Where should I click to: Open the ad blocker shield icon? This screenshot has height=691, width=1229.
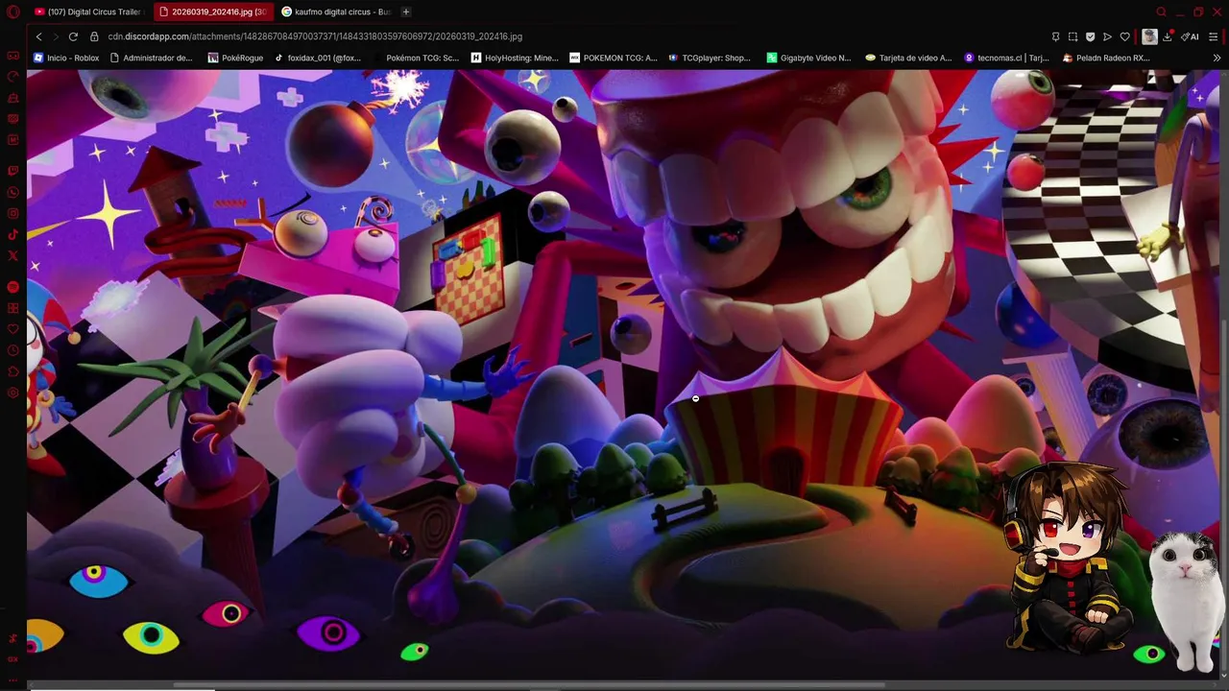point(1090,36)
